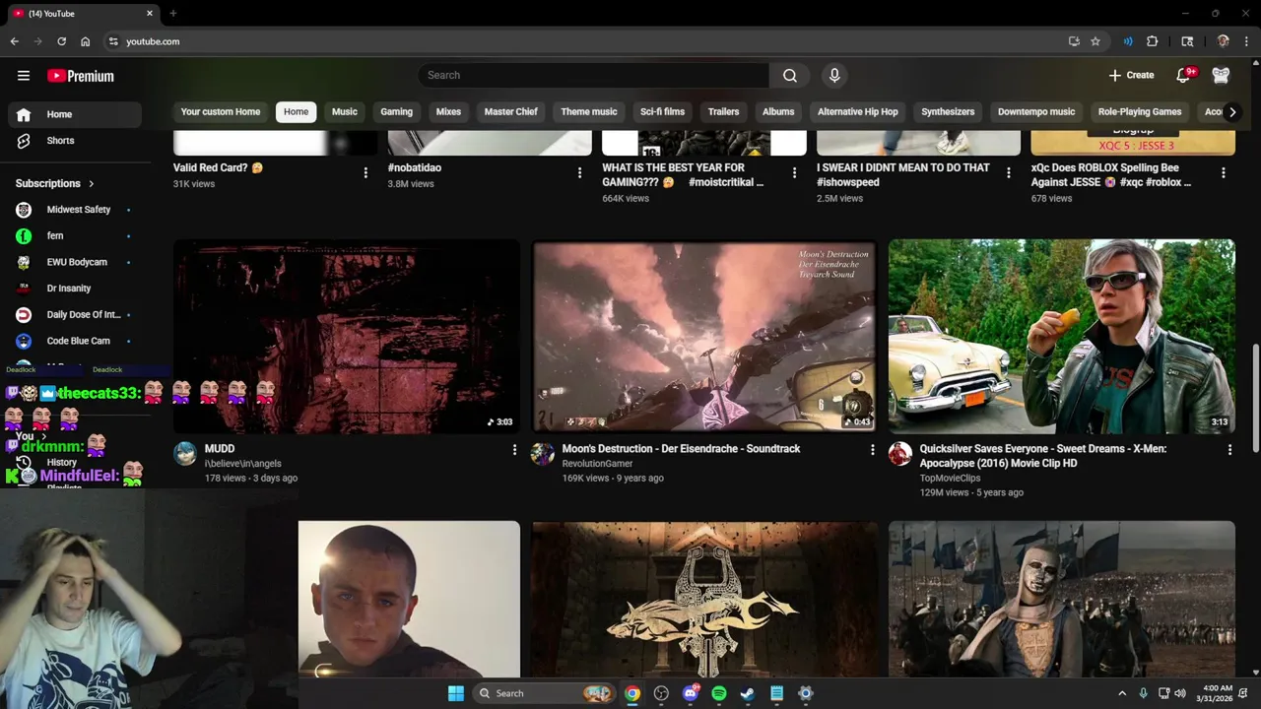This screenshot has width=1261, height=709.
Task: Open options for xQc ROBLOX Spelling Bee short
Action: [1224, 173]
